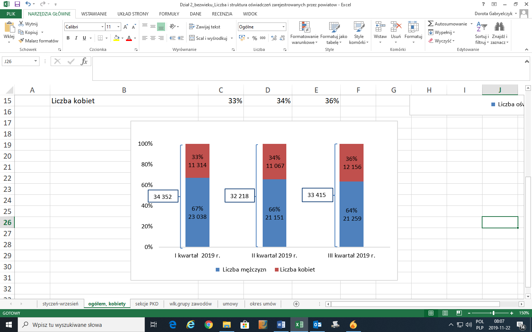Image resolution: width=532 pixels, height=332 pixels.
Task: Increase decimal places icon
Action: tap(274, 38)
